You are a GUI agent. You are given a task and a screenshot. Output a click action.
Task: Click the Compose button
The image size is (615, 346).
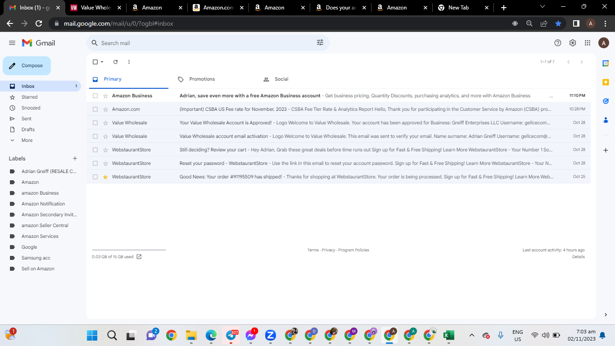[27, 66]
